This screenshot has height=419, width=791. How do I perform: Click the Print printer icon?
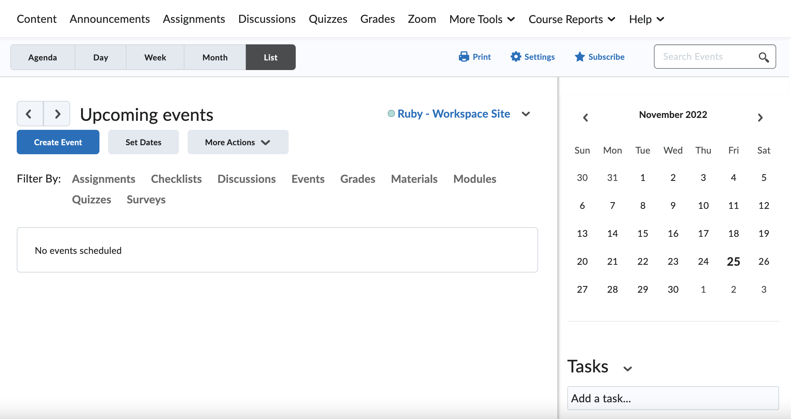(x=464, y=57)
